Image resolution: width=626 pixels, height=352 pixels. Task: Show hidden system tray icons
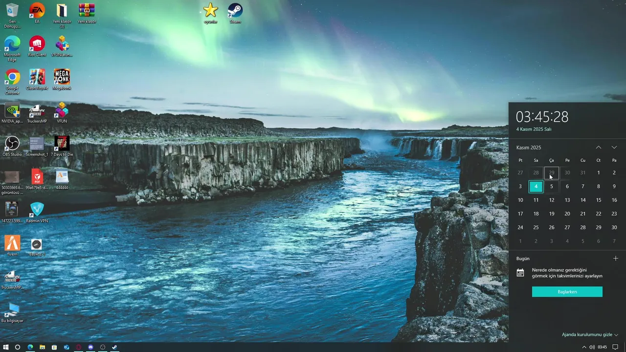point(584,347)
